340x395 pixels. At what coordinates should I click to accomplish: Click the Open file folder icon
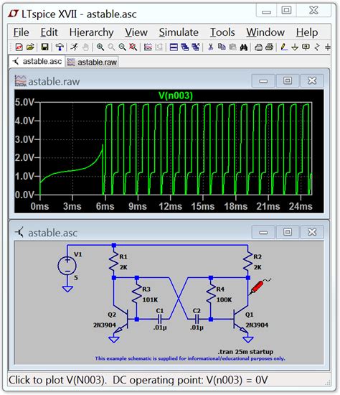coord(30,47)
